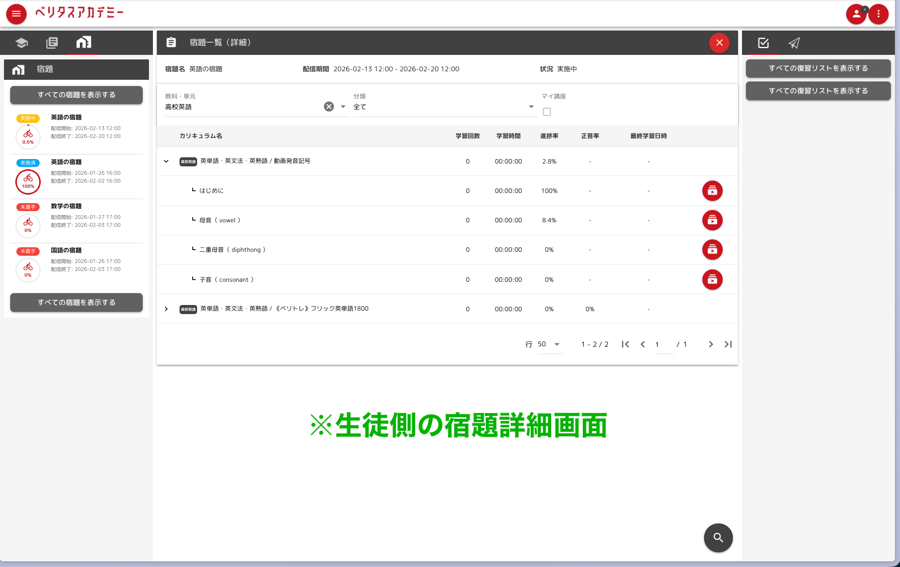Expand the フリック英単語1800 curriculum row
This screenshot has width=900, height=567.
(x=166, y=309)
